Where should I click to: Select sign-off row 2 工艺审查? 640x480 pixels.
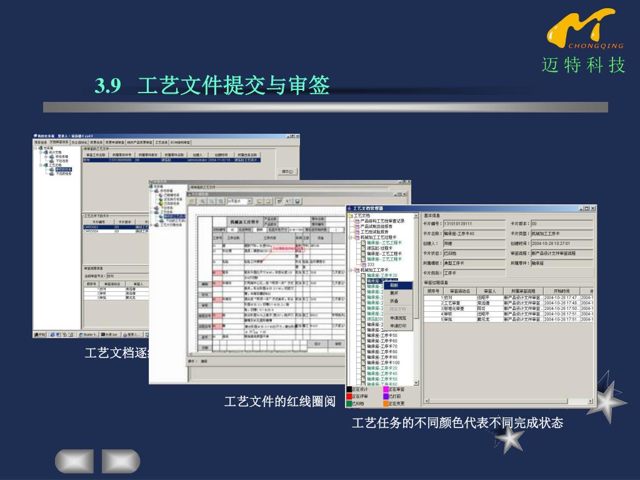coord(508,303)
